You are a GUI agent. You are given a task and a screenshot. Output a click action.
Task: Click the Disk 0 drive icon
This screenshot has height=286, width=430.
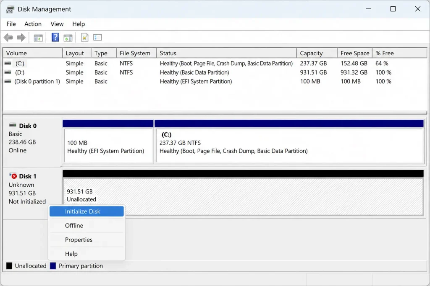tap(13, 125)
